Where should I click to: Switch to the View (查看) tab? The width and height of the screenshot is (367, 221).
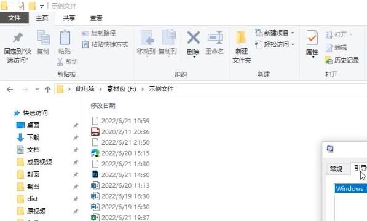tap(96, 18)
